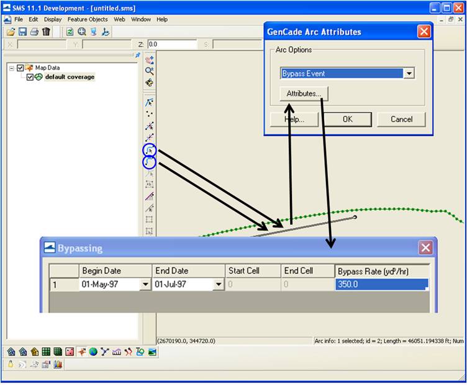
Task: Close the Bypassing dialog
Action: coord(425,247)
